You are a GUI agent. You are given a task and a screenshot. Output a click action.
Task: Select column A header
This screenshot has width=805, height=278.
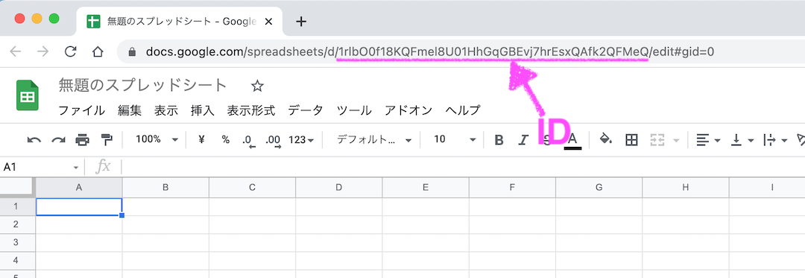(x=79, y=188)
